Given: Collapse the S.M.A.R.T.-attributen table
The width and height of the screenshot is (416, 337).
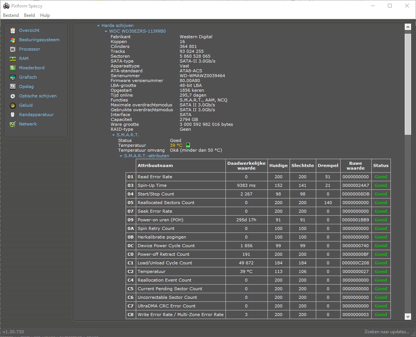Looking at the screenshot, I should 121,156.
